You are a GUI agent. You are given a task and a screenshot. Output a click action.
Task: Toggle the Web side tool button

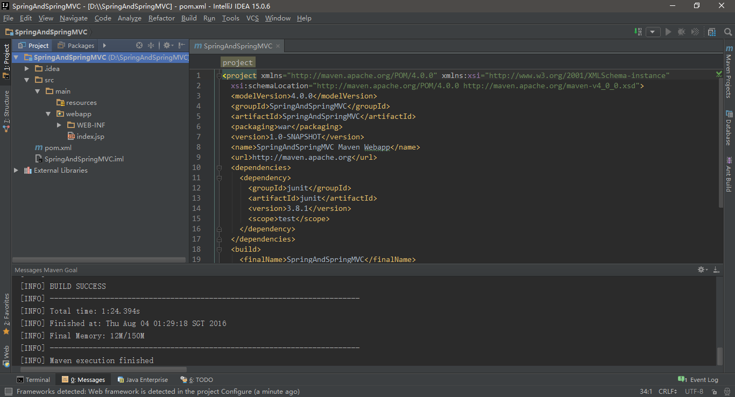(x=6, y=356)
